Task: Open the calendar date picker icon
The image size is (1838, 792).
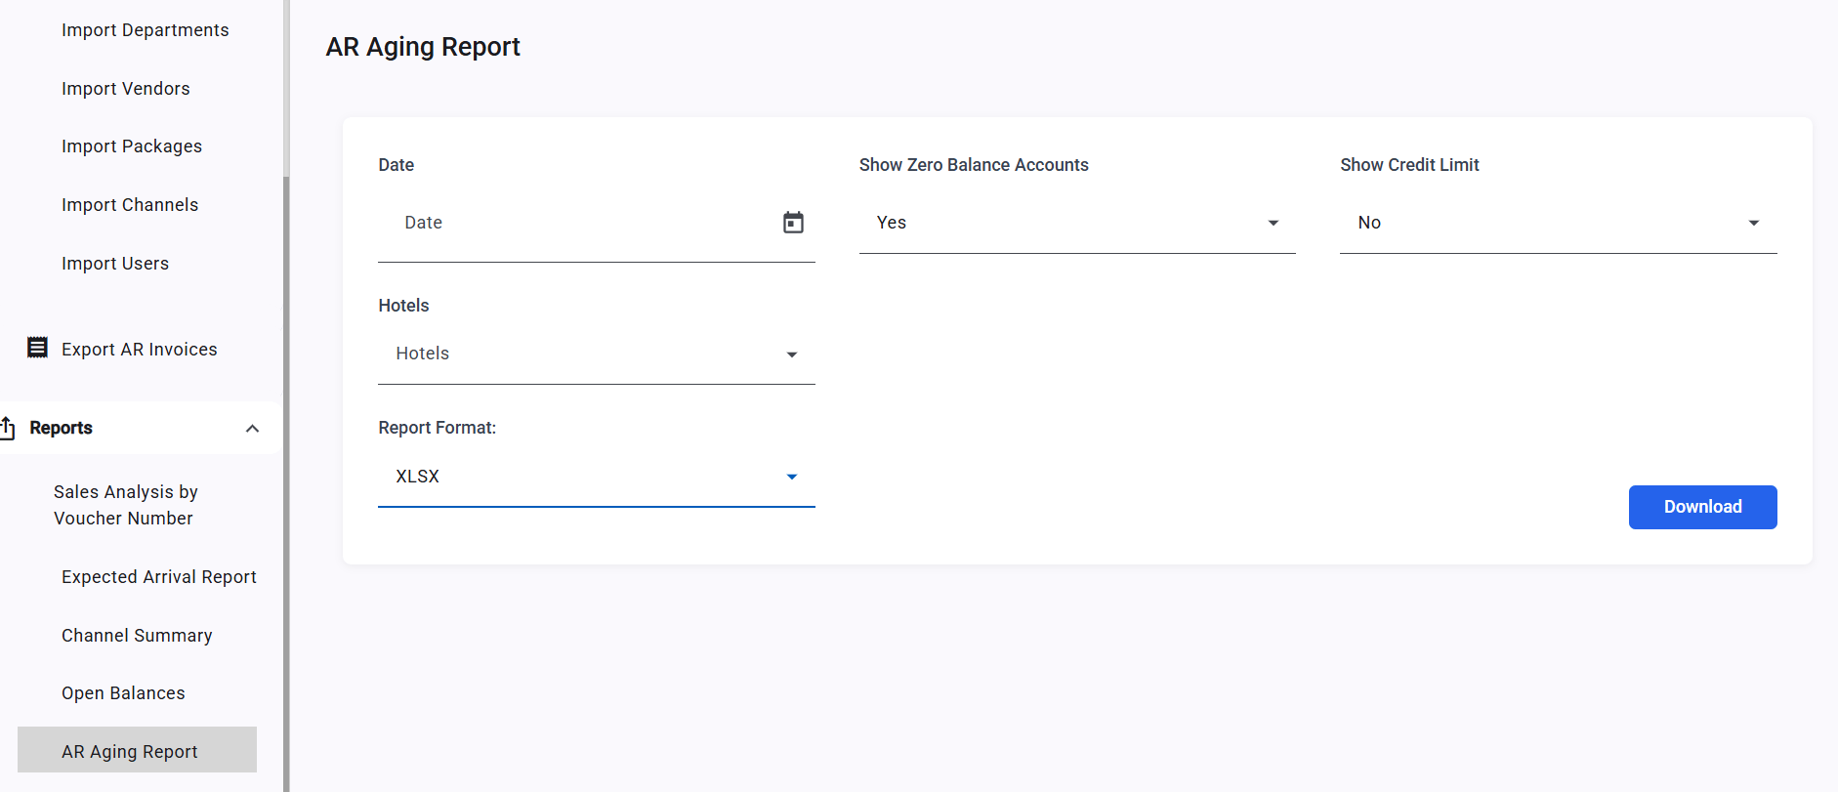Action: tap(793, 223)
